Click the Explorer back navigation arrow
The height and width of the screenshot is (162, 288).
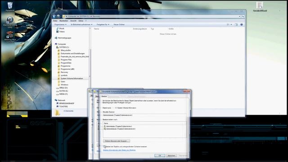pos(54,16)
